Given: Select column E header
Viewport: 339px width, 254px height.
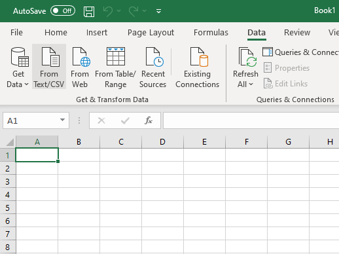Looking at the screenshot, I should pyautogui.click(x=204, y=142).
